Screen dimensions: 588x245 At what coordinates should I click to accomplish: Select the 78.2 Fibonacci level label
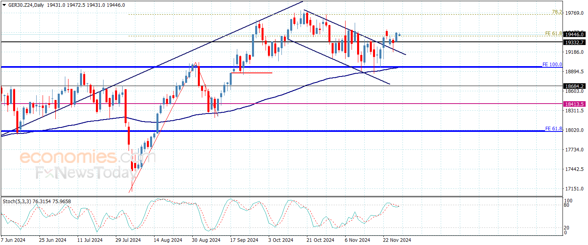point(557,12)
